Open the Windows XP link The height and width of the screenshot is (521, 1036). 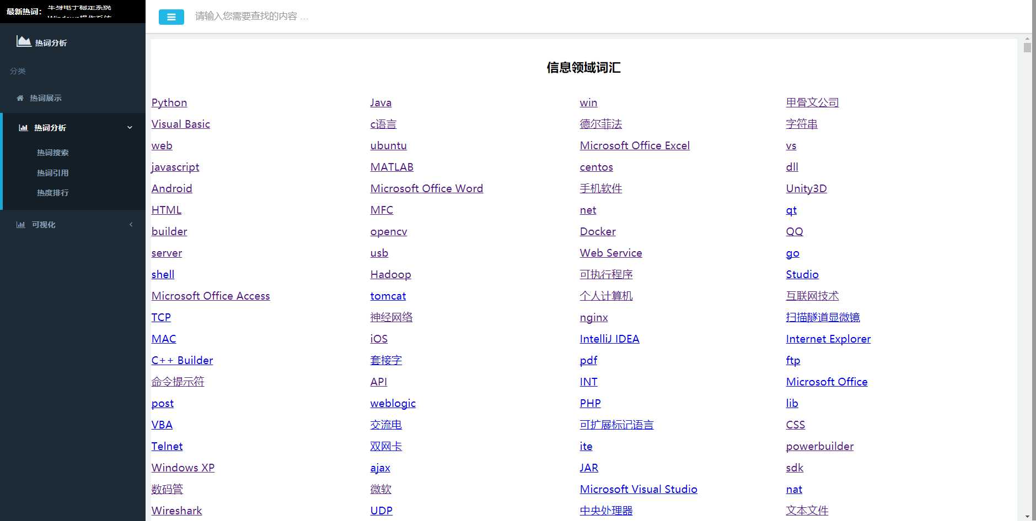tap(183, 468)
